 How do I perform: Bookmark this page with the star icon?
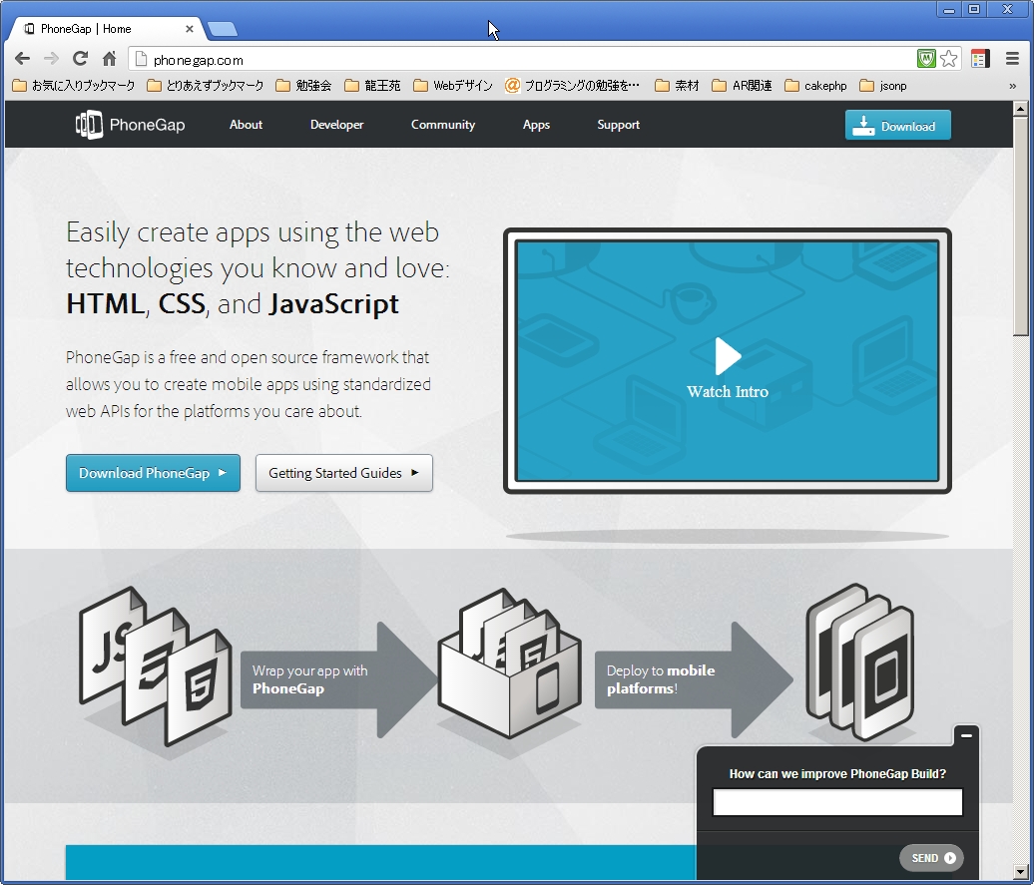point(949,59)
